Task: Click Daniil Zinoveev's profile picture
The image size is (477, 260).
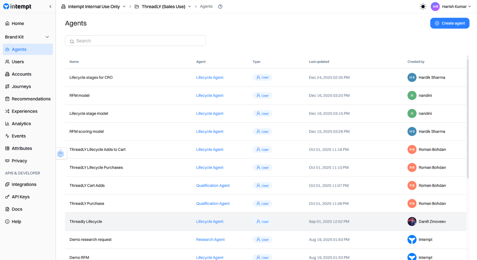Action: click(412, 222)
